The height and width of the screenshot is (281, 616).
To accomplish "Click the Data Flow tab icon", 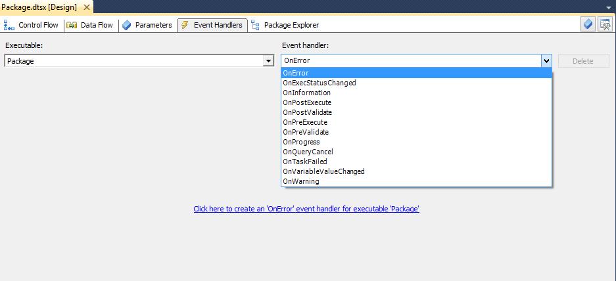I will coord(72,26).
